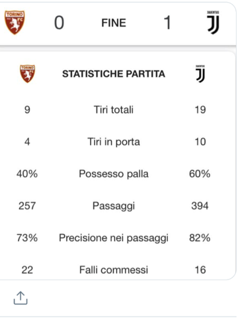The image size is (238, 318).
Task: Click the Tiri totali row label
Action: (114, 109)
